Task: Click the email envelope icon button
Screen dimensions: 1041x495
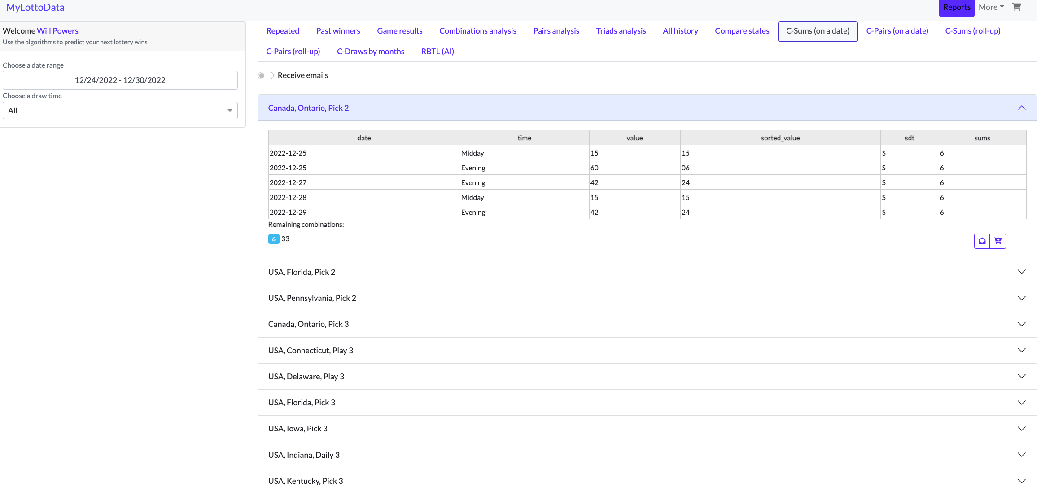Action: point(982,241)
